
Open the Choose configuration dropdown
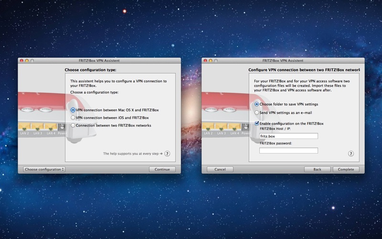[x=44, y=169]
